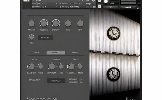This screenshot has width=162, height=100.
Task: Click the tune knob in header
Action: click(106, 1)
